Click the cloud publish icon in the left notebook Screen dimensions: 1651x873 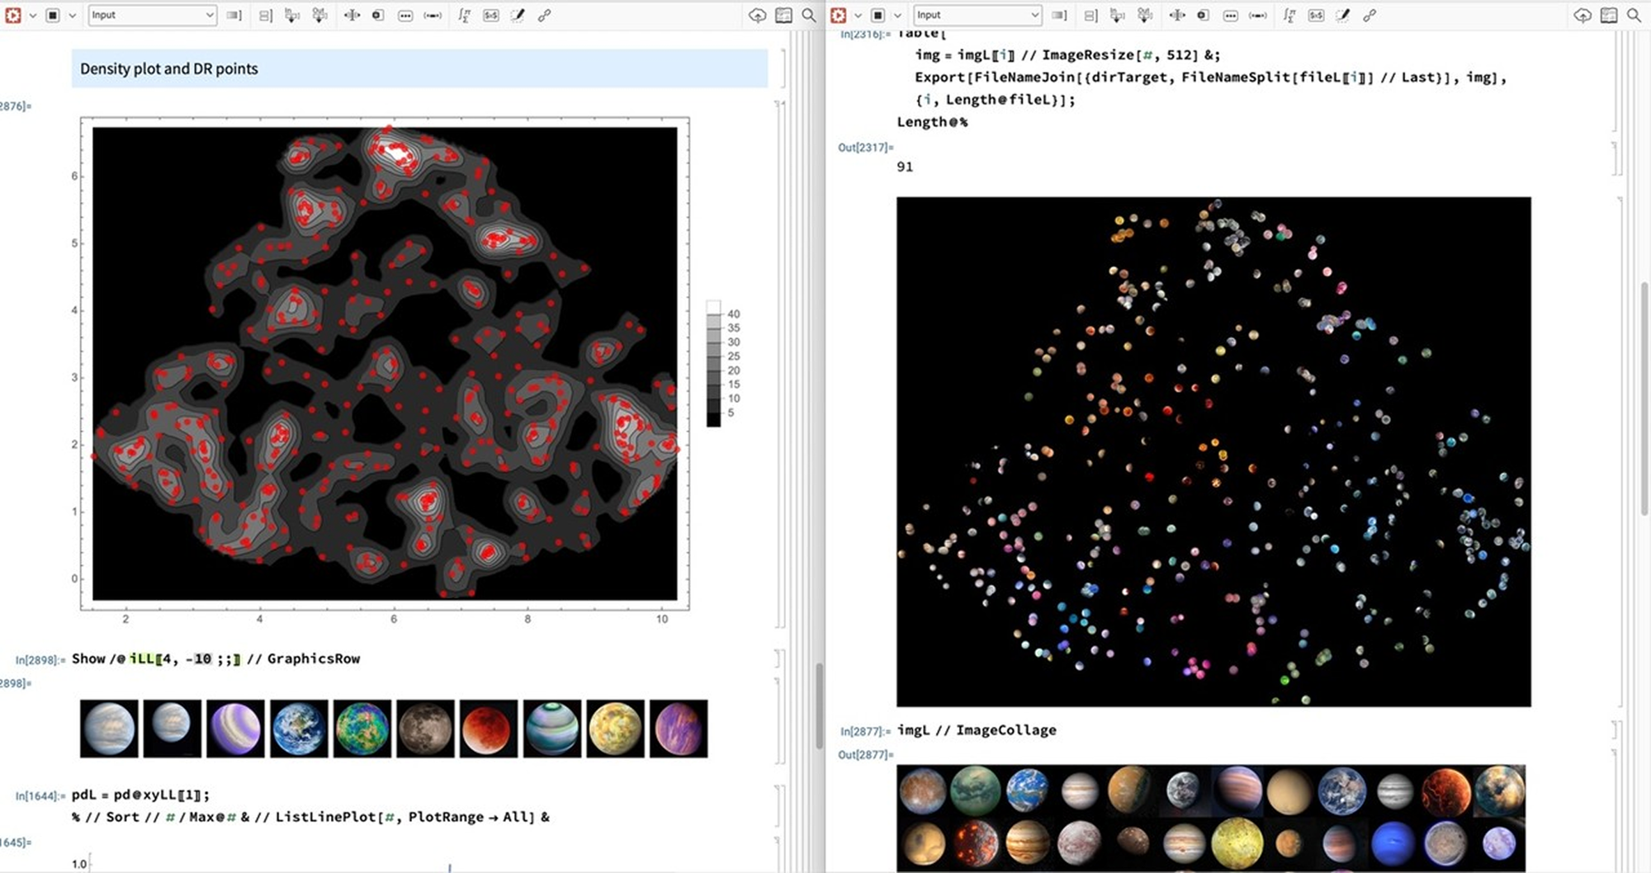coord(757,15)
